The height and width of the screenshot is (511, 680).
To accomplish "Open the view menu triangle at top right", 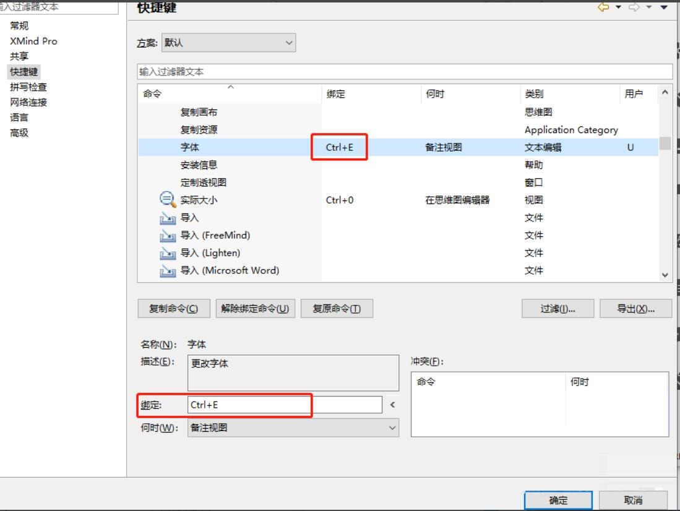I will point(664,7).
